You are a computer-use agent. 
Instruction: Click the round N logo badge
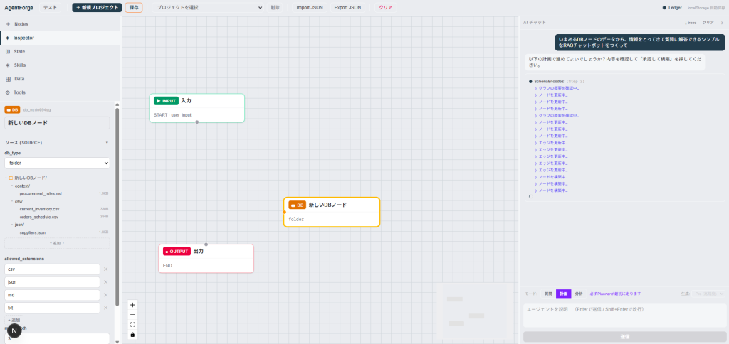click(x=14, y=330)
